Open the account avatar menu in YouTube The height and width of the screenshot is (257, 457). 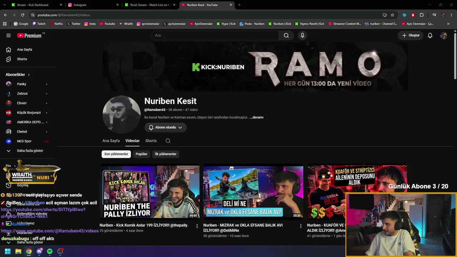444,35
